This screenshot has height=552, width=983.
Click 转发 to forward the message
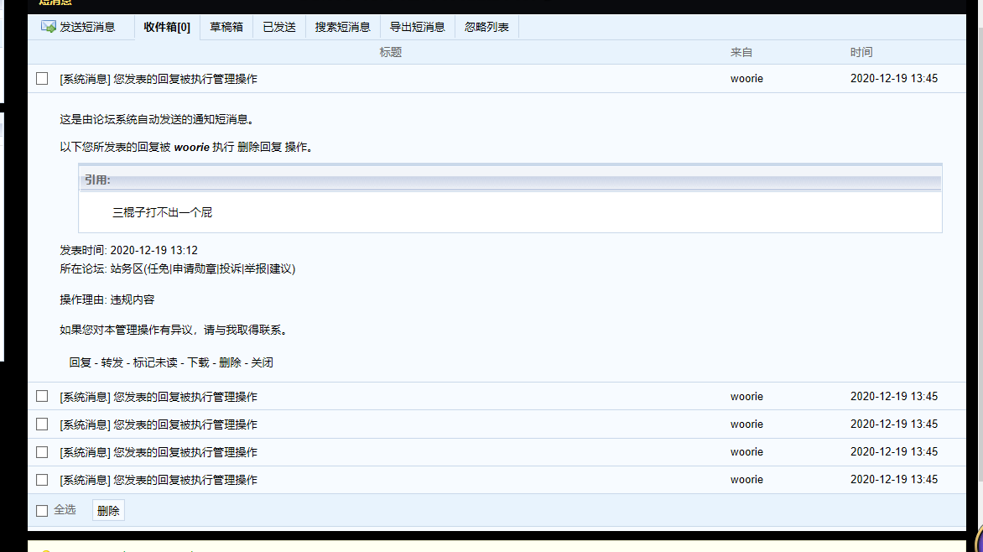(x=112, y=362)
